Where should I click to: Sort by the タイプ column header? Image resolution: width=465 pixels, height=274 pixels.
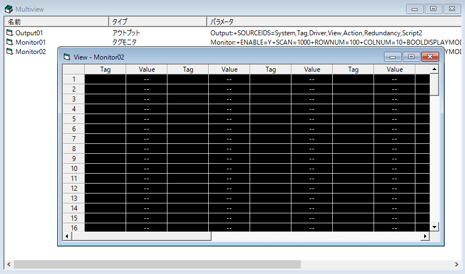coord(158,22)
